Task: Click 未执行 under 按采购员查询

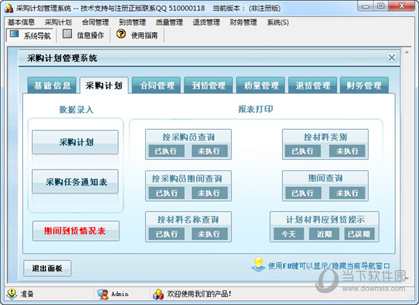Action: pyautogui.click(x=209, y=151)
